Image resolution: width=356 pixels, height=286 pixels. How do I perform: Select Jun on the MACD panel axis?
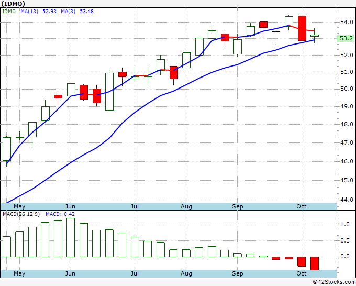(x=70, y=274)
